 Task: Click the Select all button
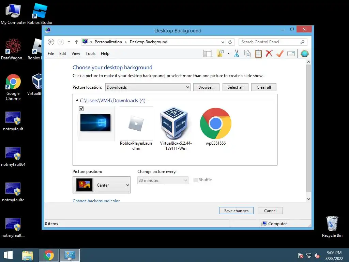(x=236, y=87)
